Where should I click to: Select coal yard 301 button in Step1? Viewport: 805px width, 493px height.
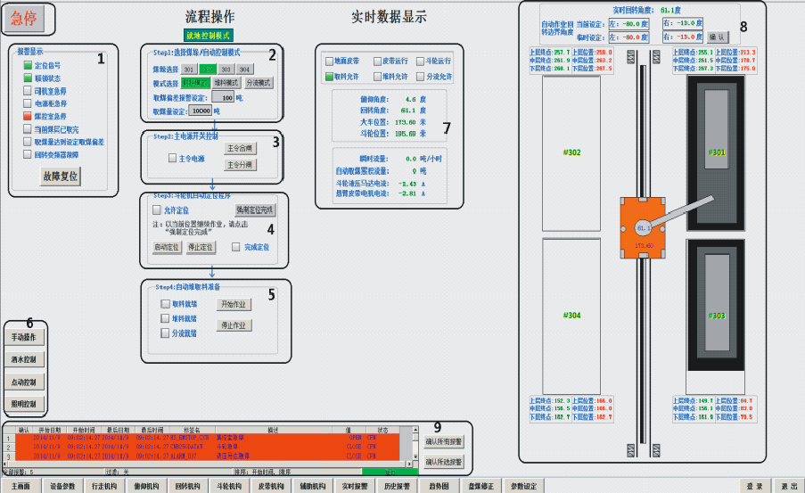[x=189, y=70]
